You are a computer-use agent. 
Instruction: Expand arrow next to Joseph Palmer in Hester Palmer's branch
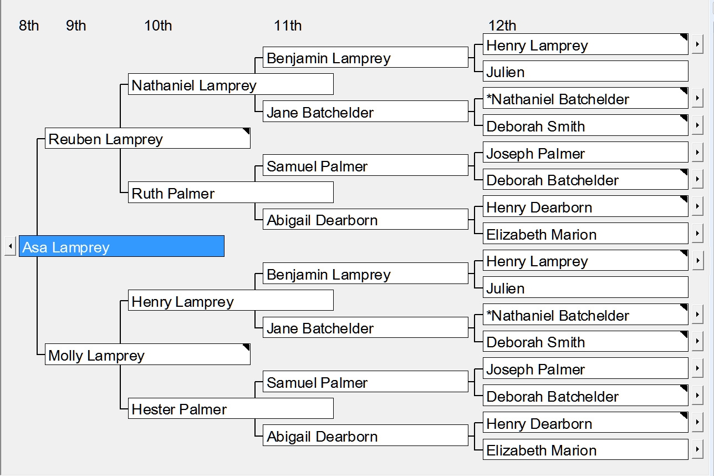[x=697, y=368]
